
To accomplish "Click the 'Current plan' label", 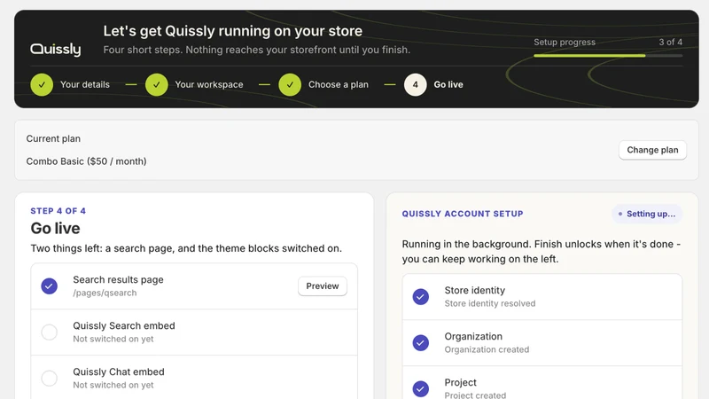I will click(x=53, y=139).
